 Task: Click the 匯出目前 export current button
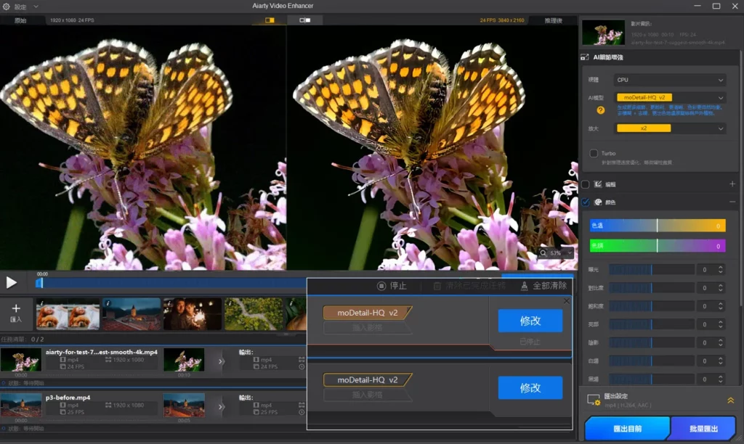click(x=626, y=429)
